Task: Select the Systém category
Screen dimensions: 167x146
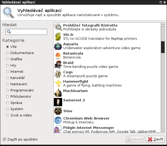Action: [x=15, y=109]
